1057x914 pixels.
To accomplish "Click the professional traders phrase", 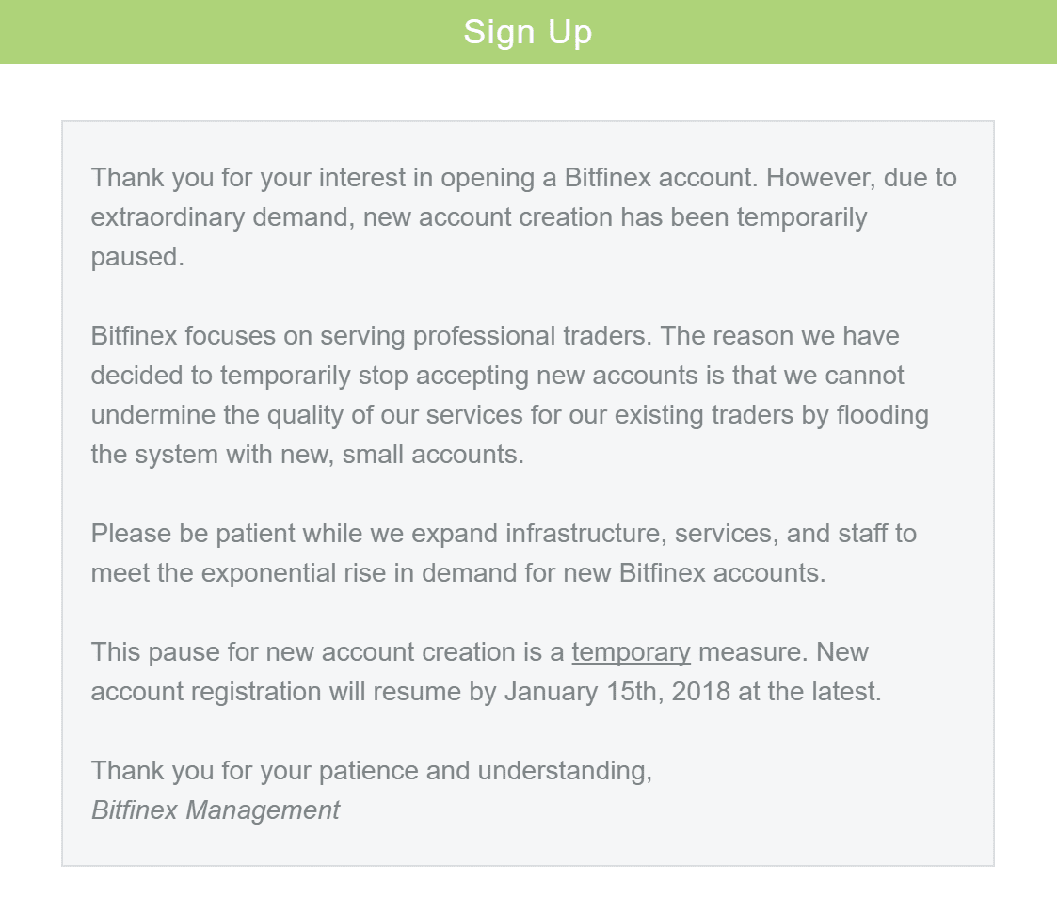I will (533, 336).
